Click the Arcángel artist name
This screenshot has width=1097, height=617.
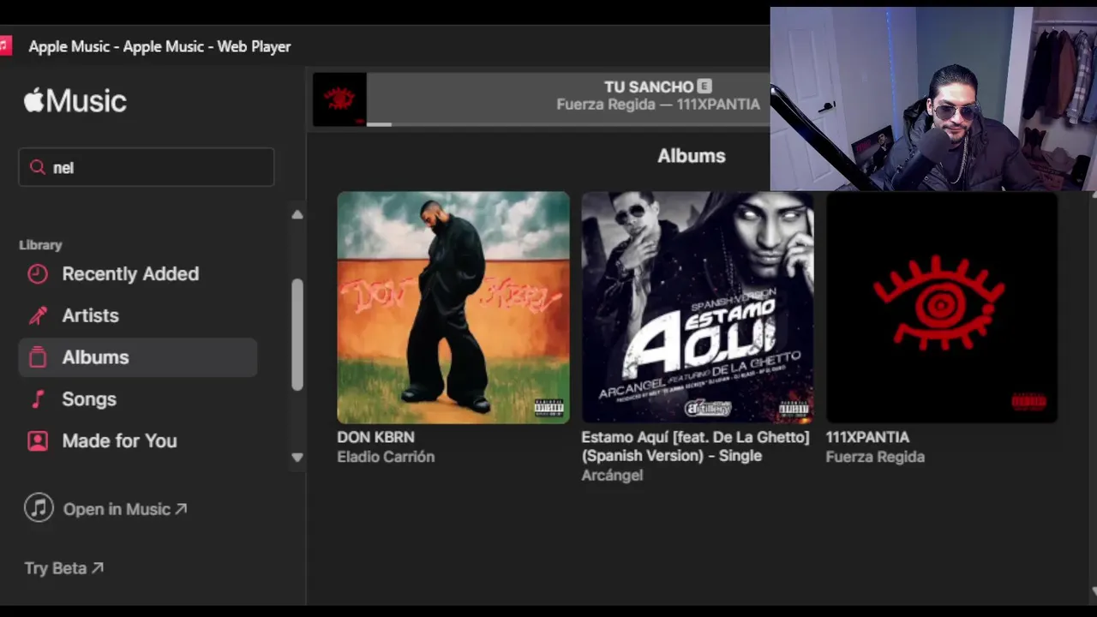coord(612,475)
